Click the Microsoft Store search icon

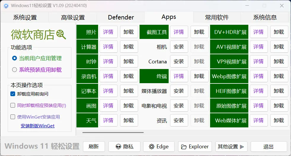[x=61, y=35]
